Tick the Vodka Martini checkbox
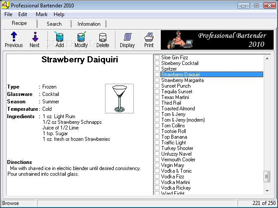This screenshot has height=208, width=278. (157, 182)
